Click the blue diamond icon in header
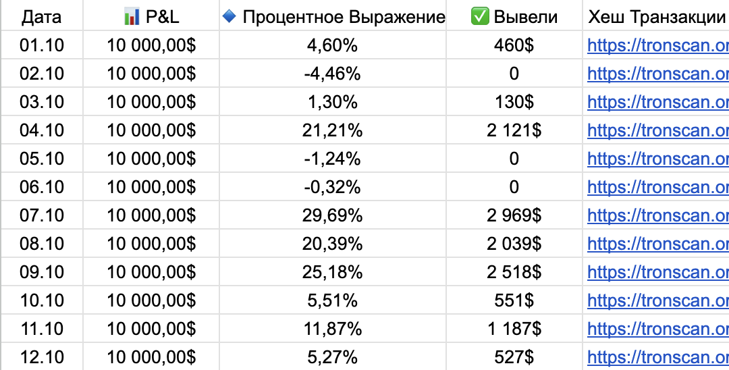Image resolution: width=729 pixels, height=370 pixels. [x=229, y=16]
